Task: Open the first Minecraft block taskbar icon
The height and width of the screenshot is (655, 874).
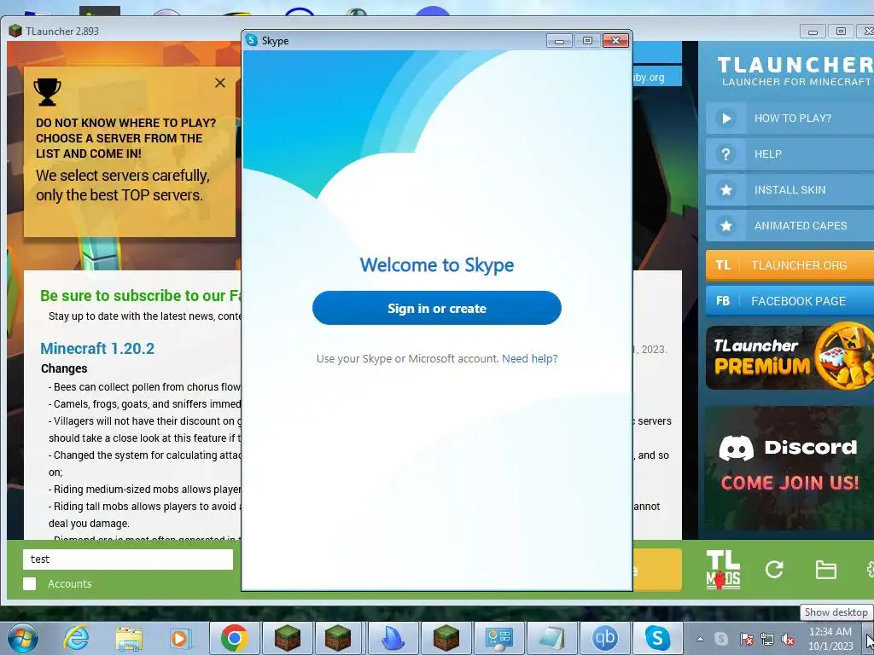Action: point(287,638)
